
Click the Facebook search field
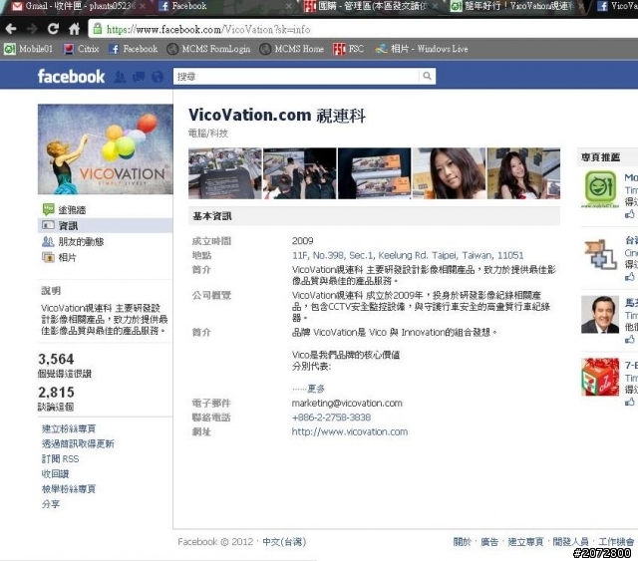[x=296, y=76]
